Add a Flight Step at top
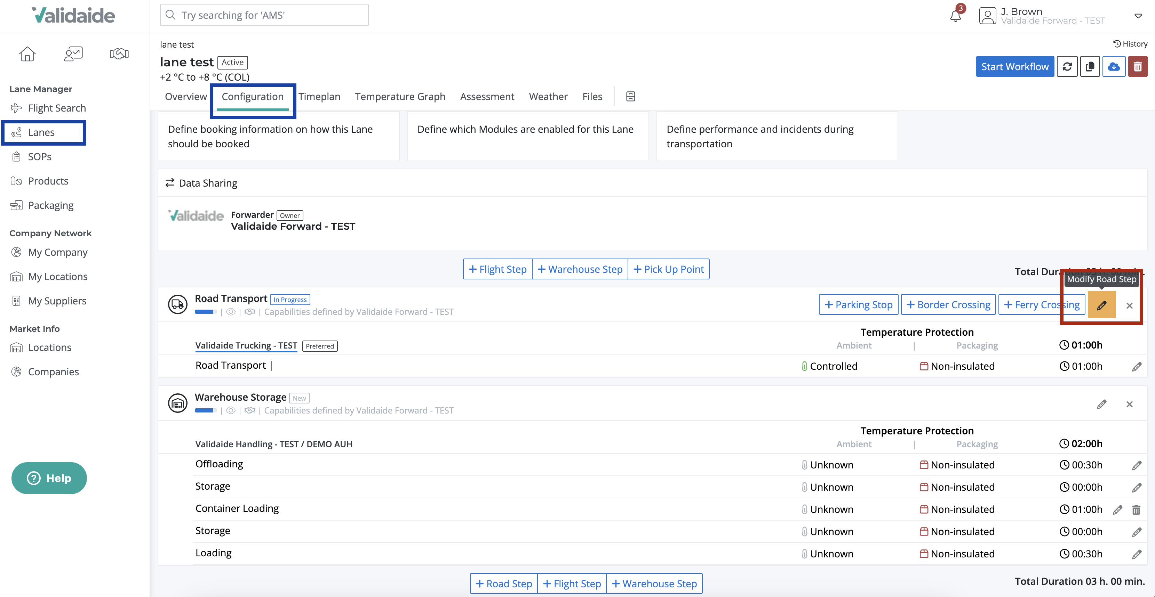 click(x=497, y=269)
